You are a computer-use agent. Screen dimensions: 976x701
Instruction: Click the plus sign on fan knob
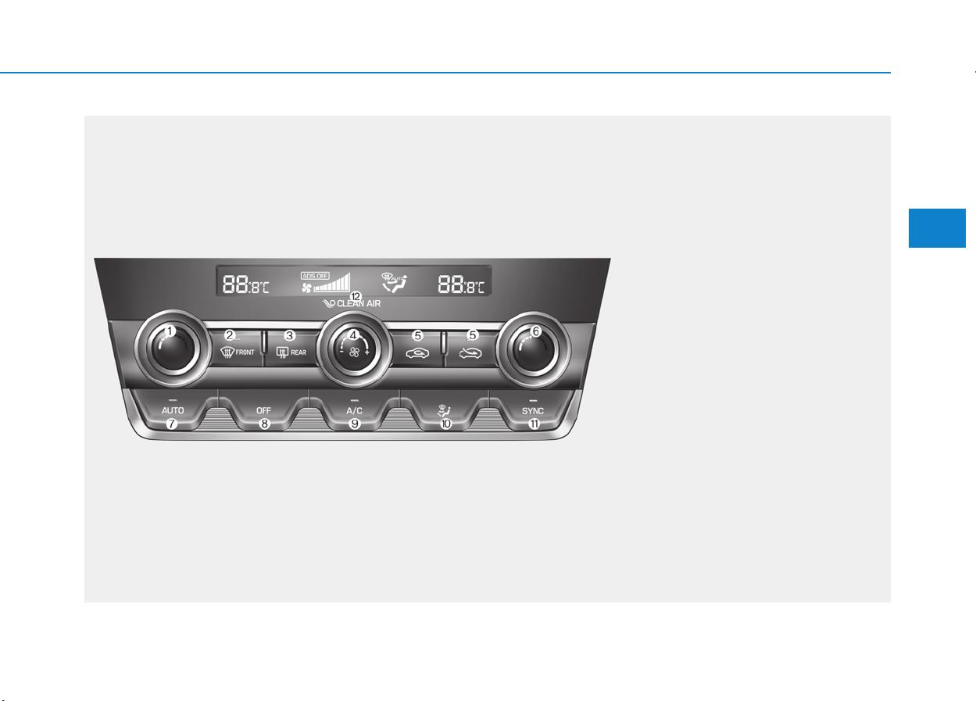click(x=366, y=353)
